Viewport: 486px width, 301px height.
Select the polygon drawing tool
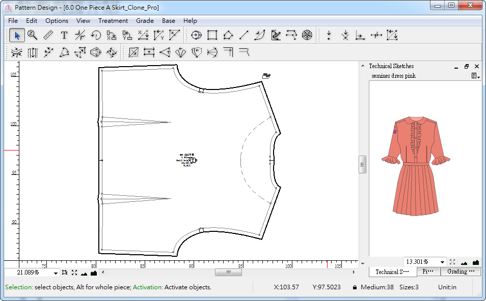[228, 35]
